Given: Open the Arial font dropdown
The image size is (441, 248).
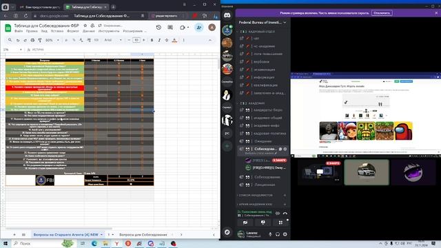Looking at the screenshot, I should (113, 40).
